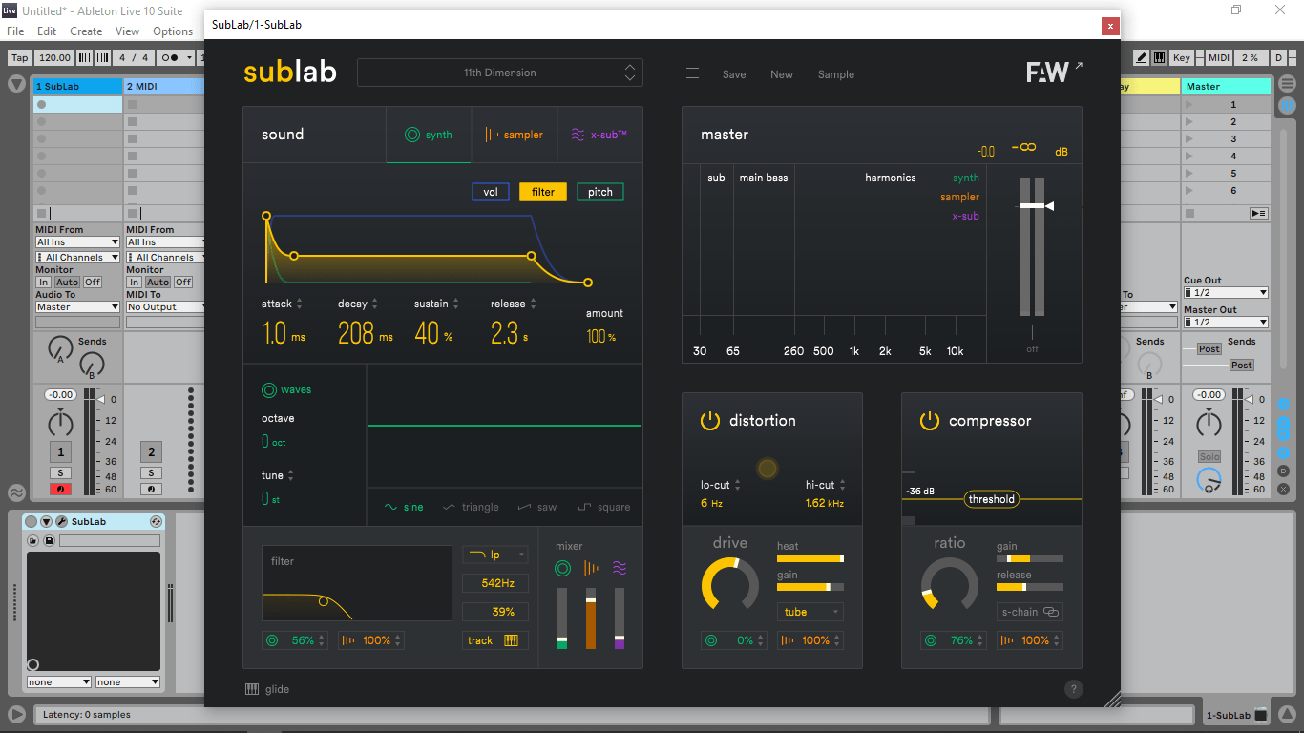
Task: Select the sine waveform
Action: click(404, 507)
